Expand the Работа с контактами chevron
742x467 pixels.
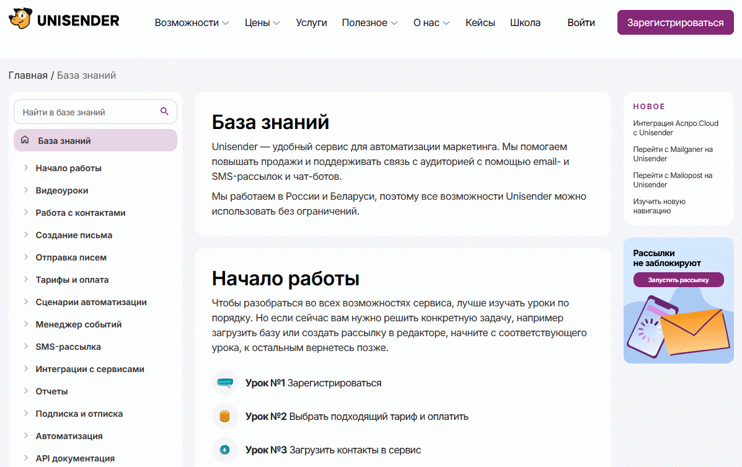tap(26, 212)
